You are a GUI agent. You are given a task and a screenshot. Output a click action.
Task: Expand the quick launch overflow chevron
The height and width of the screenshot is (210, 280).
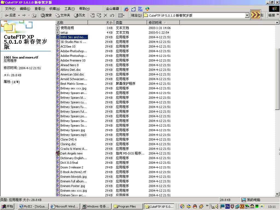(207, 205)
